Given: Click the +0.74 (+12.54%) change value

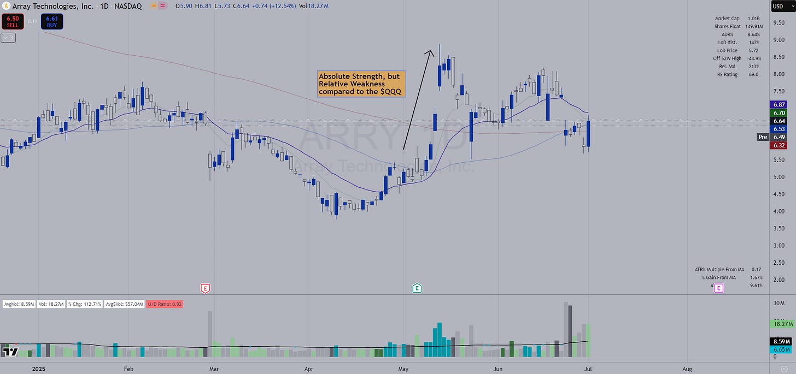Looking at the screenshot, I should pyautogui.click(x=273, y=6).
